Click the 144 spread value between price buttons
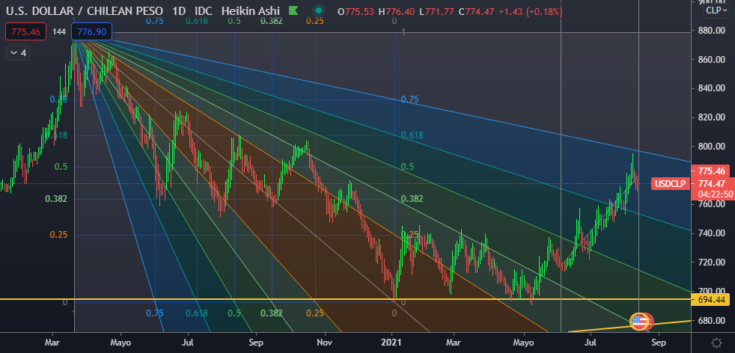 [58, 32]
